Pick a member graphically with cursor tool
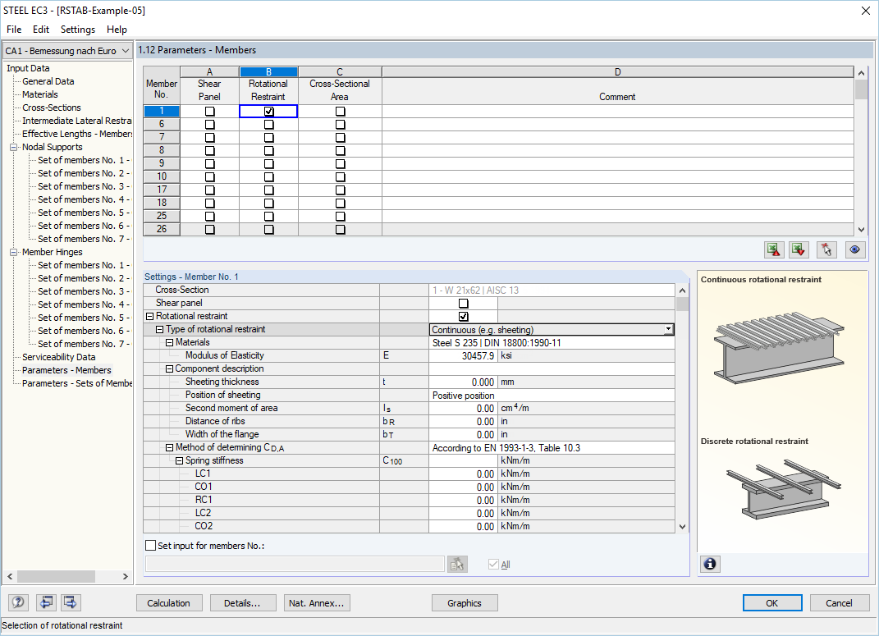879x636 pixels. pyautogui.click(x=826, y=249)
